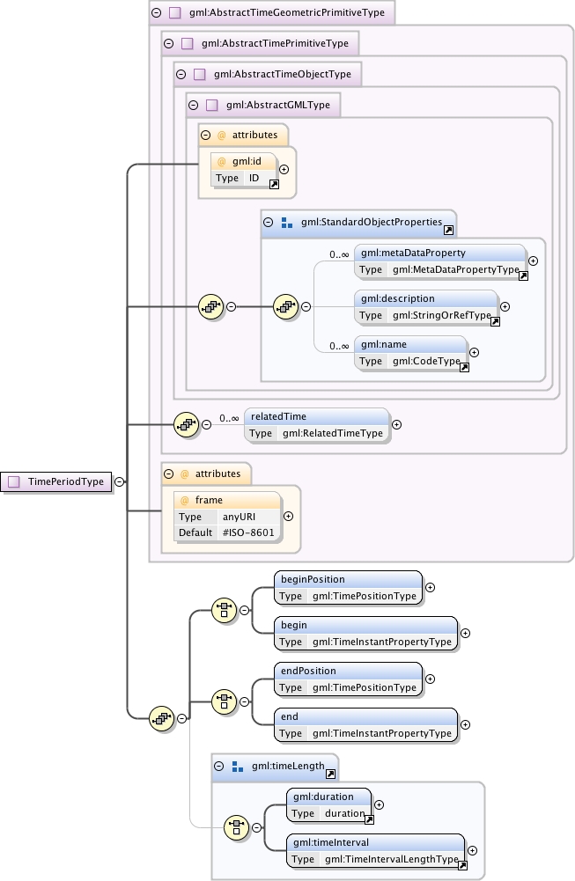Collapse the gml:StandardObjectProperties group
The width and height of the screenshot is (575, 881).
pos(269,223)
